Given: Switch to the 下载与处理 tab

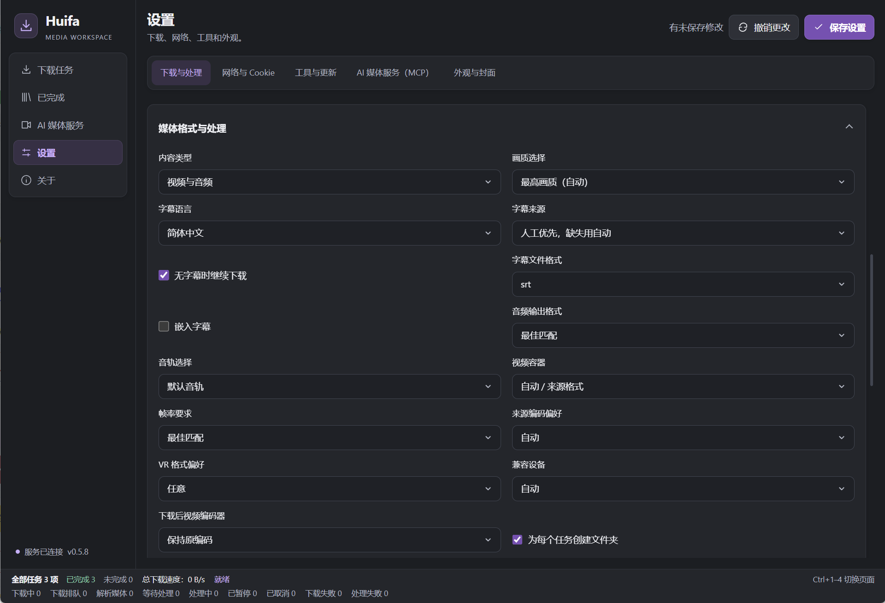Looking at the screenshot, I should [x=181, y=73].
